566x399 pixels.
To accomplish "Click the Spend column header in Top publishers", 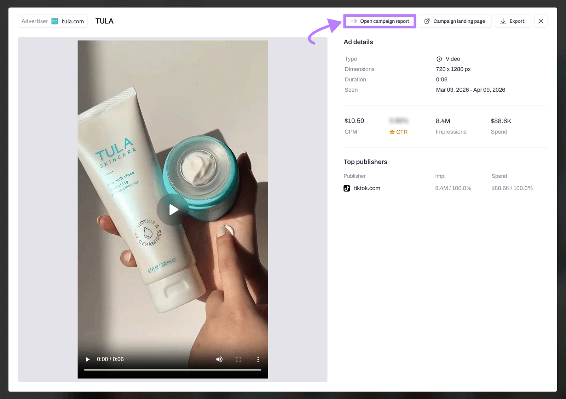I will 499,176.
